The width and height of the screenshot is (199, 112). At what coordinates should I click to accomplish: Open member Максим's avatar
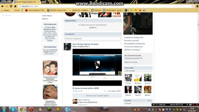point(138,90)
